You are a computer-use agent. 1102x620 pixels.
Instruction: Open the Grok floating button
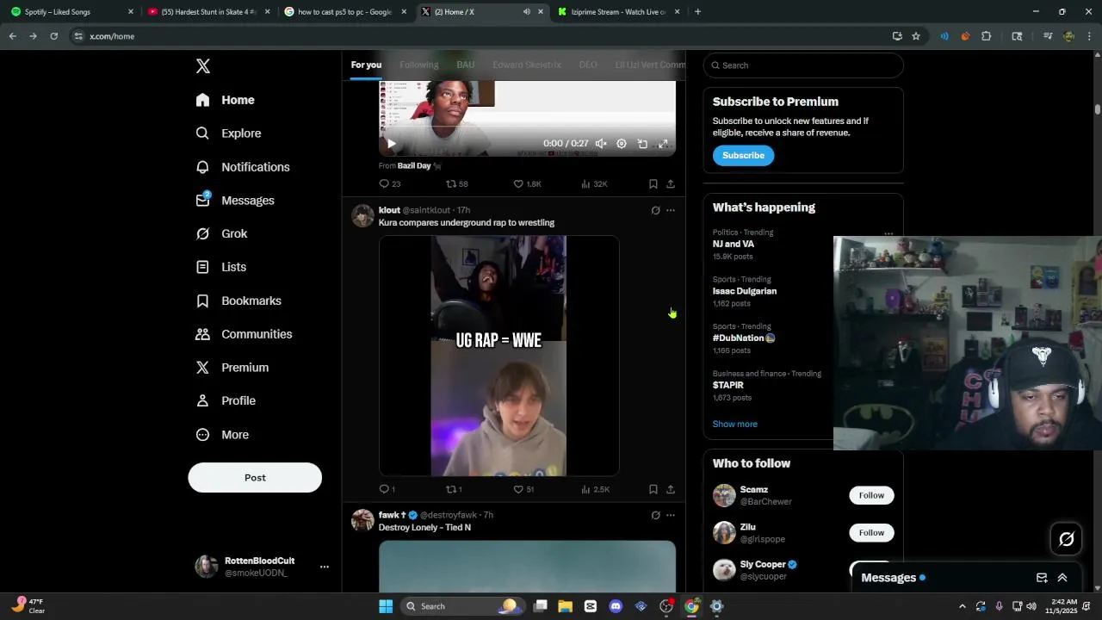click(1067, 539)
